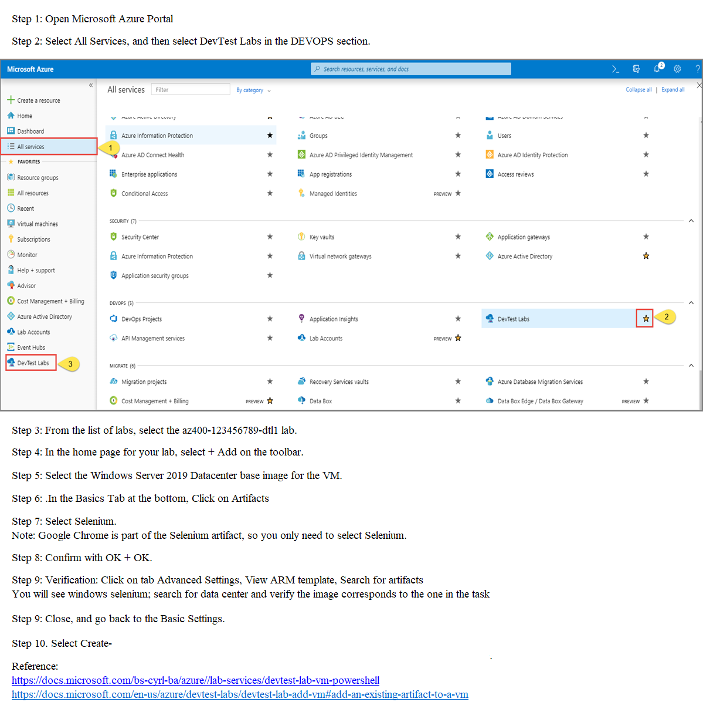Open Azure AD Privileged Identity Management
Viewport: 703px width, 712px height.
coord(361,155)
